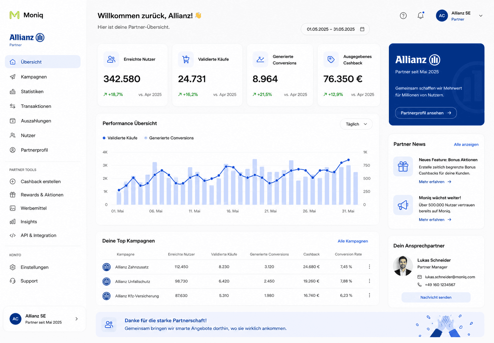Toggle the Generierte Conversions legend item
Image resolution: width=494 pixels, height=343 pixels.
tap(169, 138)
